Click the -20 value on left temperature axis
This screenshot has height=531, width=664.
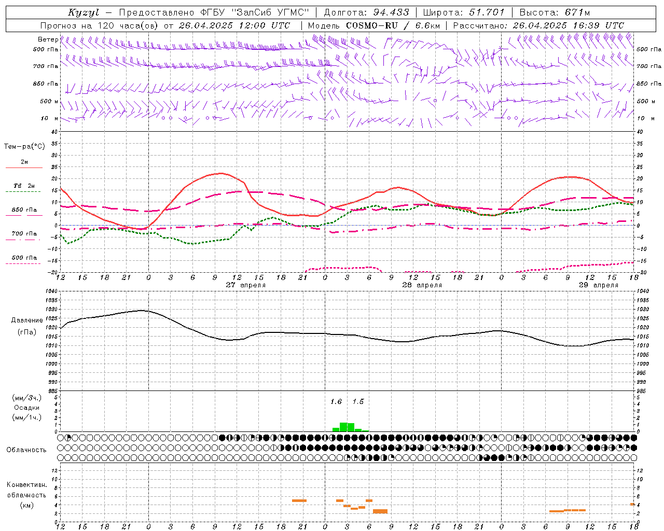(53, 273)
